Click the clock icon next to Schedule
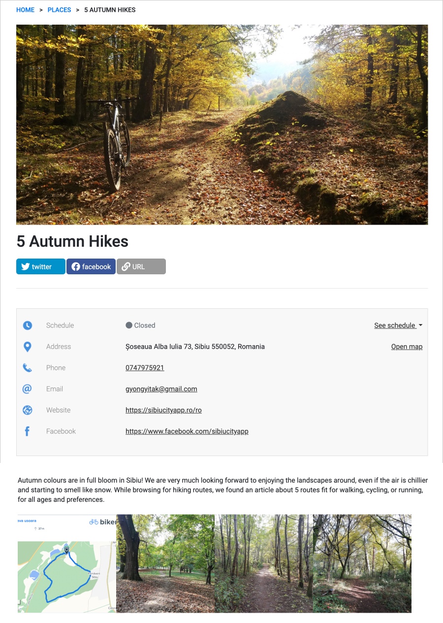Viewport: 443px width, 623px height. coord(28,326)
